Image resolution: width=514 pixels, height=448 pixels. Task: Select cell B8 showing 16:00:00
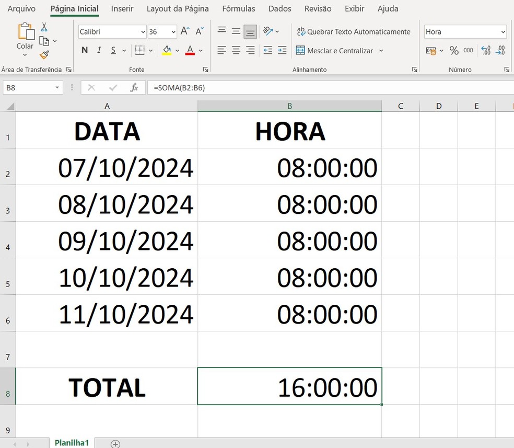(289, 386)
